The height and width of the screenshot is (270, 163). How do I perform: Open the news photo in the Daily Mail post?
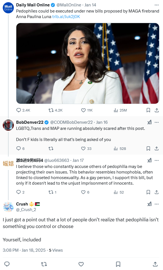(x=87, y=63)
